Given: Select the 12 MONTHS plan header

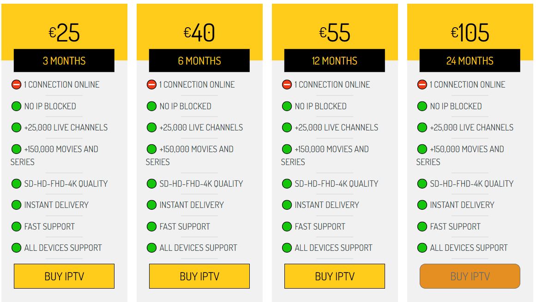Looking at the screenshot, I should coord(334,60).
